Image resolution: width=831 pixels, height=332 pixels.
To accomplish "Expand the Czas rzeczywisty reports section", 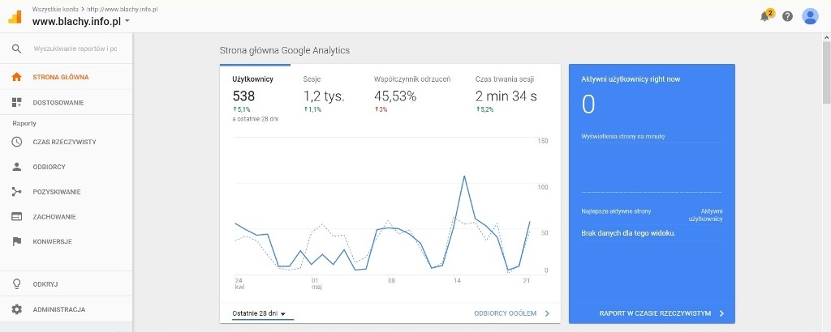I will coord(67,142).
